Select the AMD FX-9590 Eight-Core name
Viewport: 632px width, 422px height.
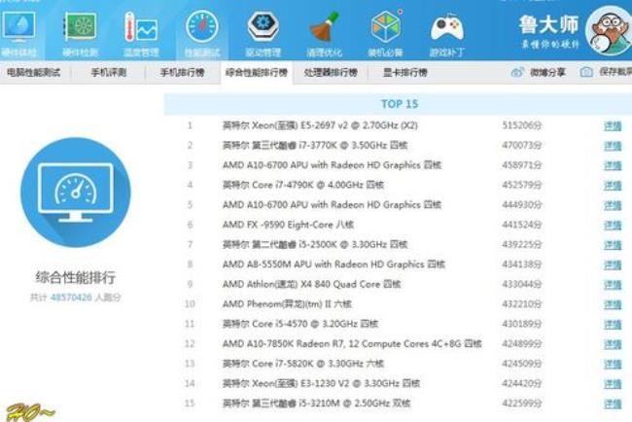click(x=288, y=225)
